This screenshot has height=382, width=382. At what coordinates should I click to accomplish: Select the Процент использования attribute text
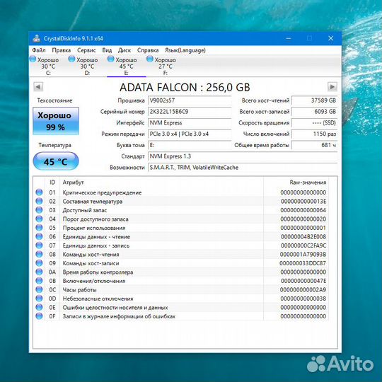pyautogui.click(x=94, y=228)
